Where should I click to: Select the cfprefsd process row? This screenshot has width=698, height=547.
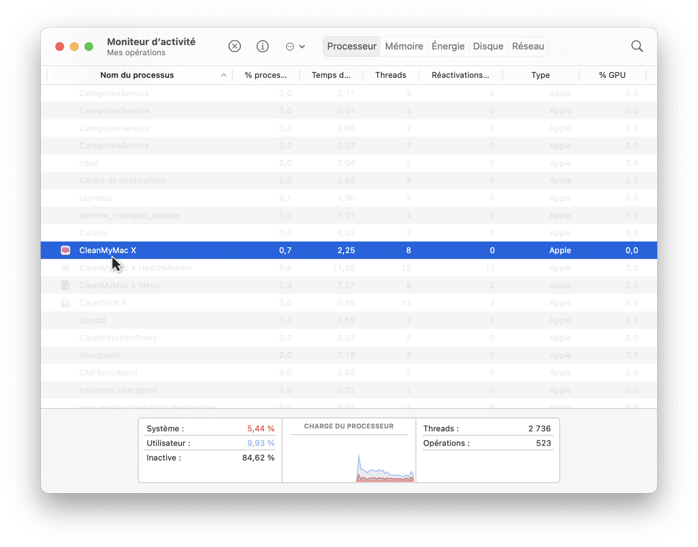tap(349, 198)
